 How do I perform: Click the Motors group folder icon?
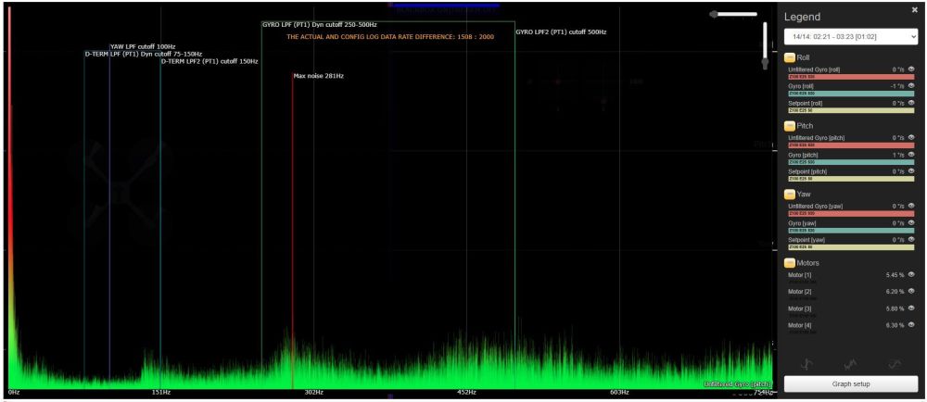[790, 263]
